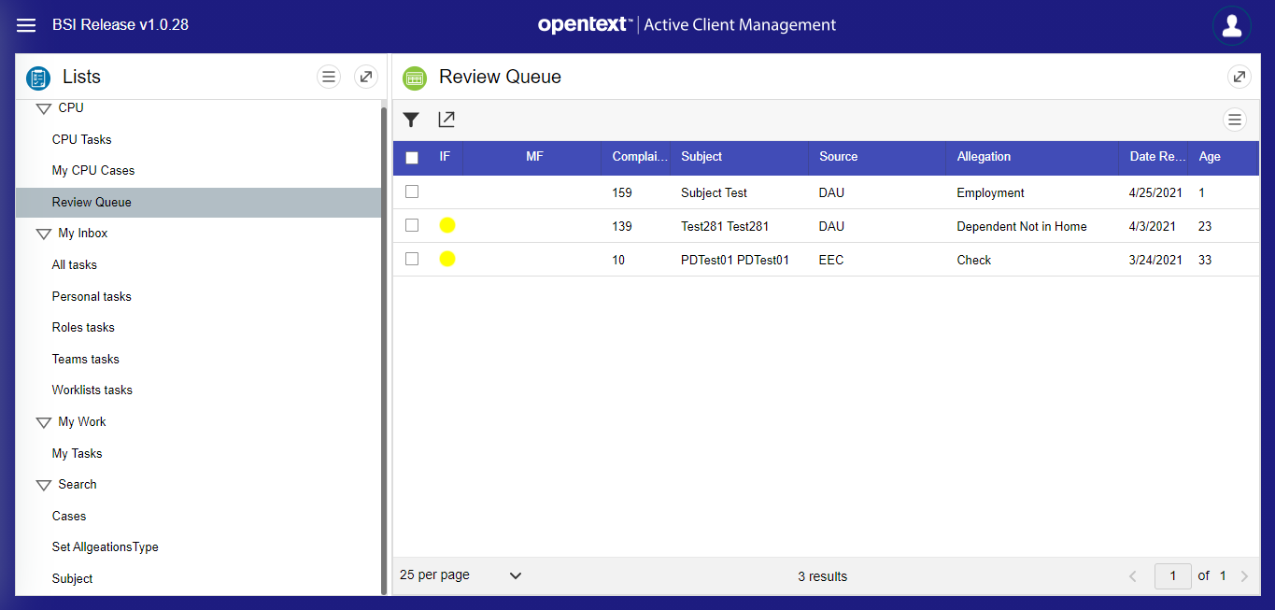
Task: Select Personal tasks in My Inbox
Action: pyautogui.click(x=92, y=296)
